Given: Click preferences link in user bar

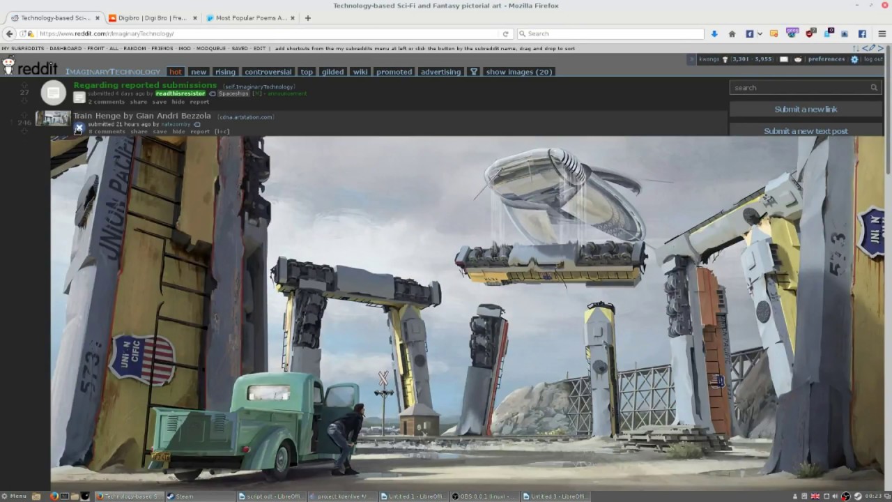Looking at the screenshot, I should (826, 59).
